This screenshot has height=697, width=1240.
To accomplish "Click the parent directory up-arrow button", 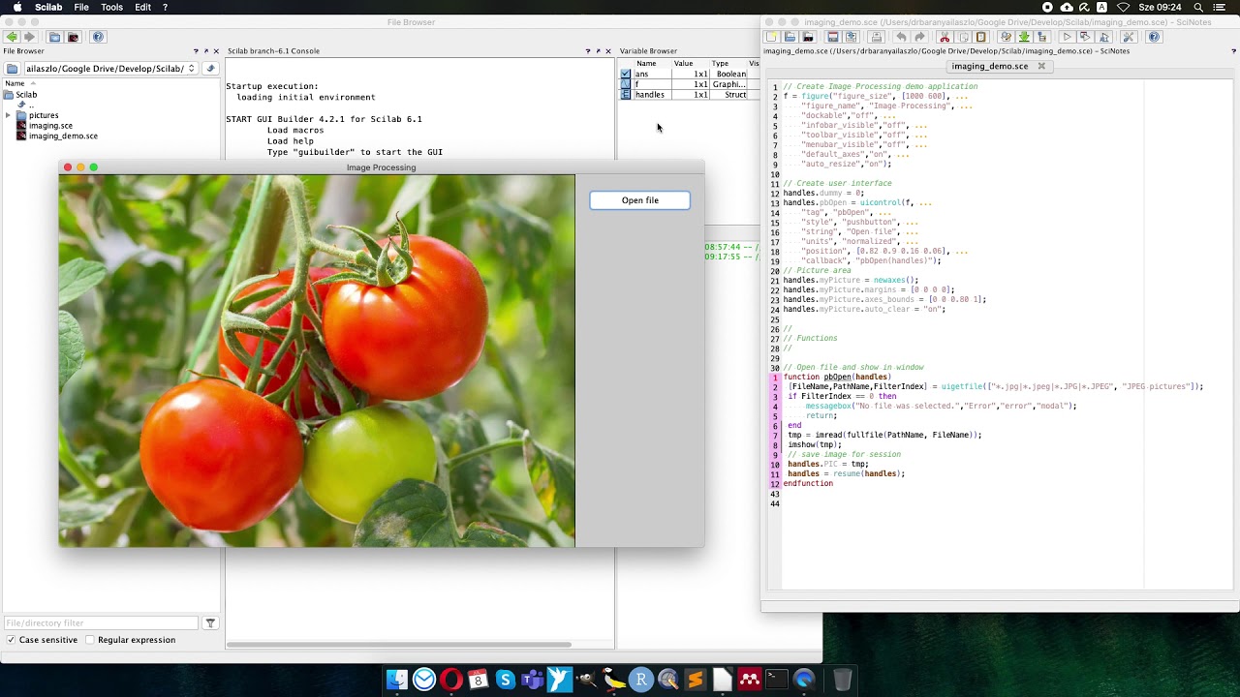I will click(x=210, y=69).
